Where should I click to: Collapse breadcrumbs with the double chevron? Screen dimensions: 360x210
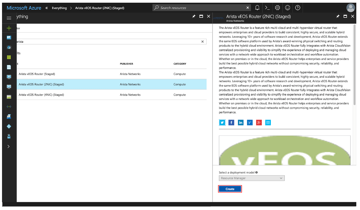coord(47,8)
